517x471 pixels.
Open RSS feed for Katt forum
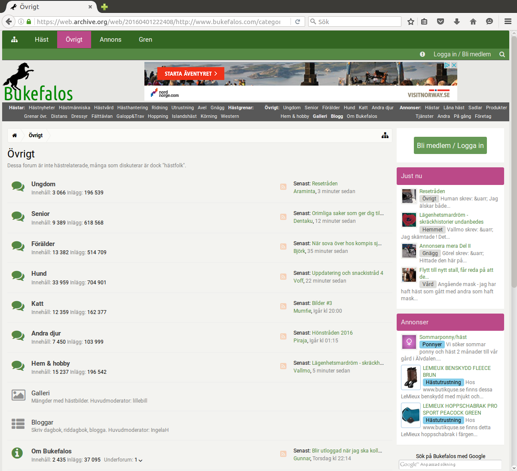pyautogui.click(x=283, y=306)
